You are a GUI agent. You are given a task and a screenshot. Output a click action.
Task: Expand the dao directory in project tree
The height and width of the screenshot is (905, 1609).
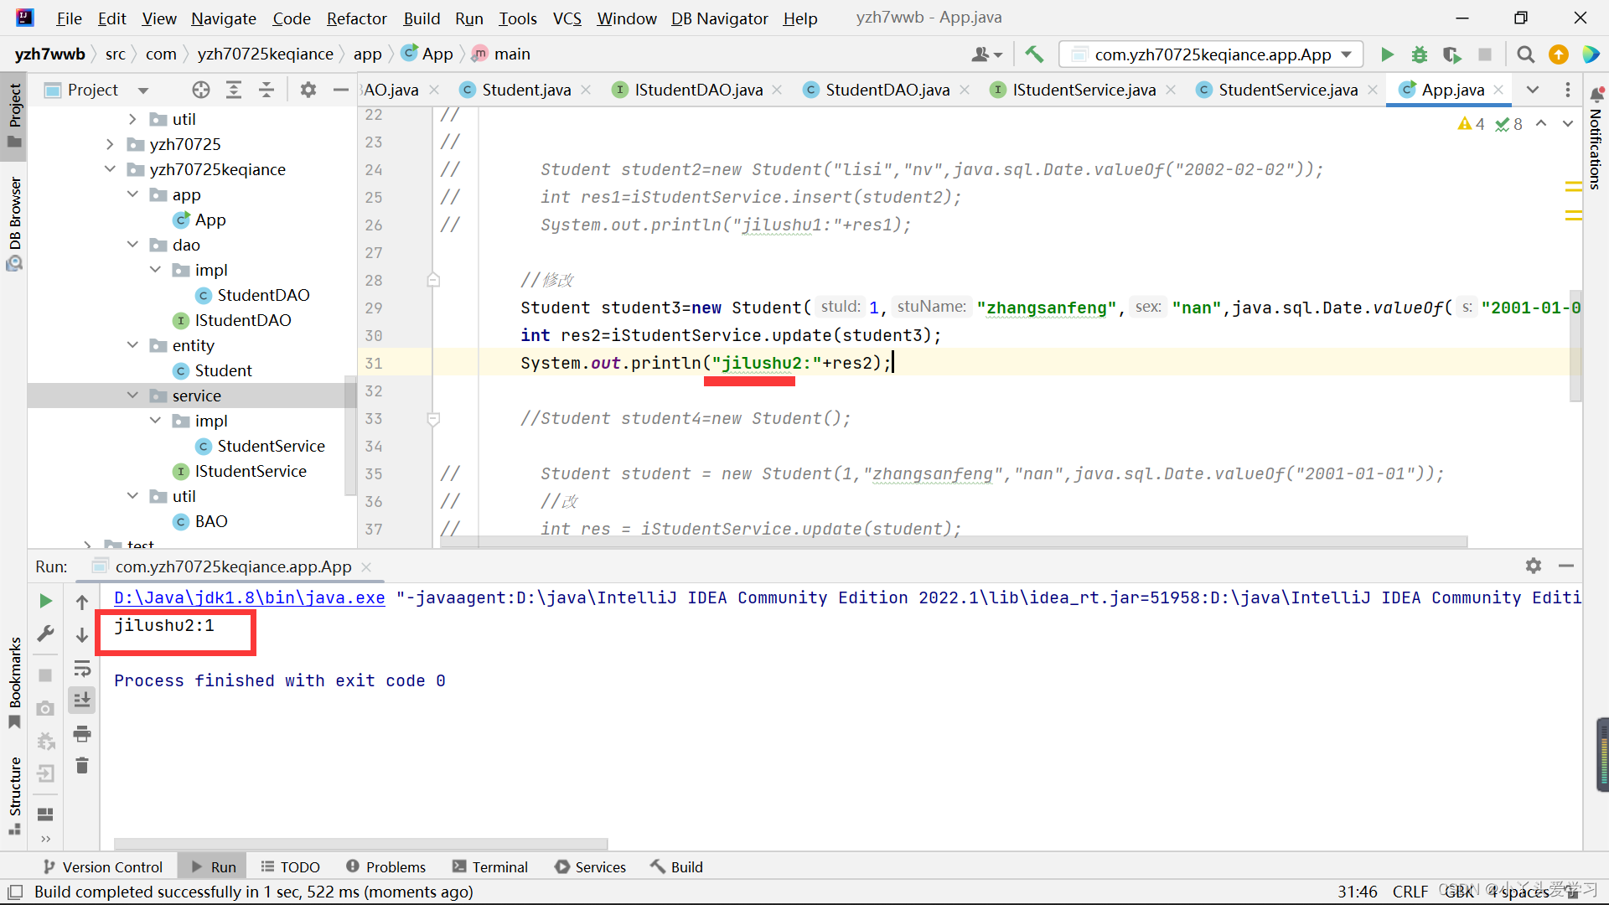132,244
